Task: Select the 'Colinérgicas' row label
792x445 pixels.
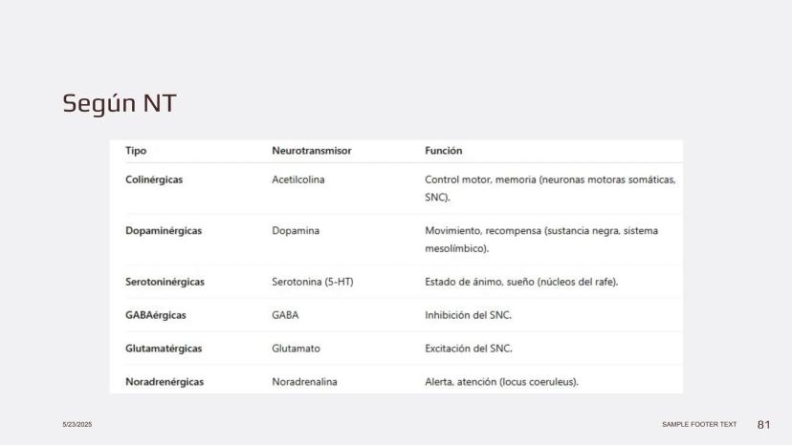Action: [x=154, y=180]
